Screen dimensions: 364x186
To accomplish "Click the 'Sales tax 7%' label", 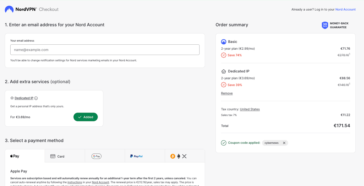I will [x=229, y=115].
